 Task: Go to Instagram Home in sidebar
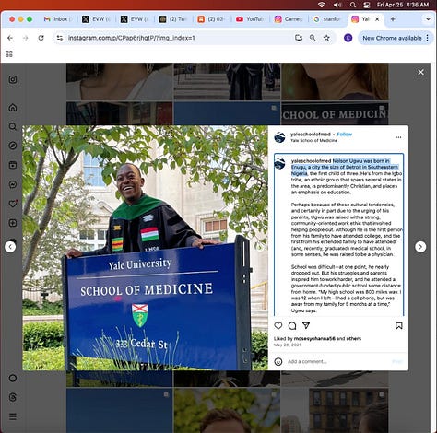click(13, 108)
